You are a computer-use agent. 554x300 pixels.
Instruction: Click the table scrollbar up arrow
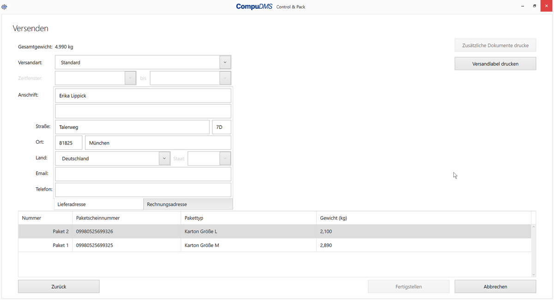(534, 227)
